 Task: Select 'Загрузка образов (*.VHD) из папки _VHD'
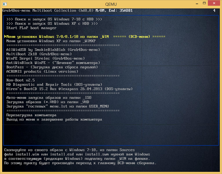pos(48,102)
